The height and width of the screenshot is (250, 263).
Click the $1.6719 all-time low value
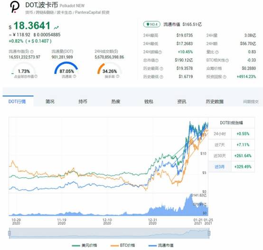pos(186,77)
